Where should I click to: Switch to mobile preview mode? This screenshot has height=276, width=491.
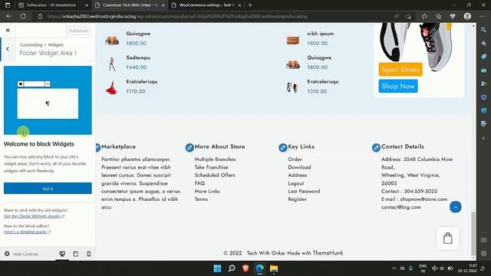[x=89, y=254]
